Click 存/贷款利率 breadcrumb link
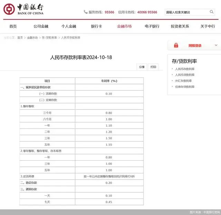This screenshot has height=215, width=221. tap(49, 38)
